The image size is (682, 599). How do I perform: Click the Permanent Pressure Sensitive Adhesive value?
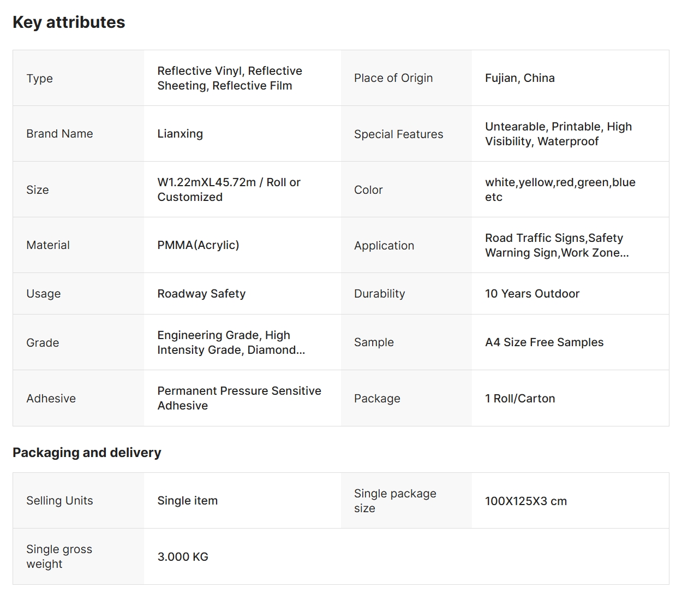(x=239, y=398)
